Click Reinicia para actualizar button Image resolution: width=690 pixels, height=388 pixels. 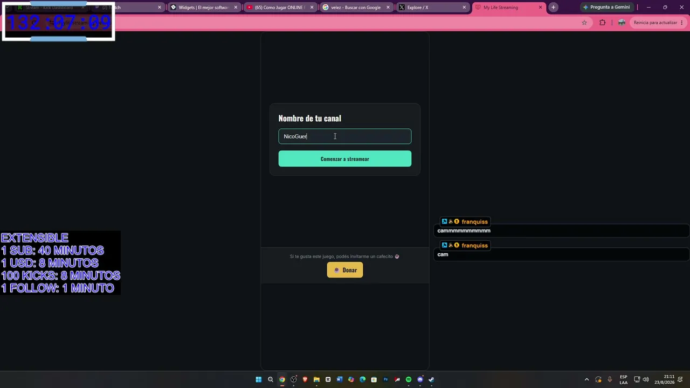(655, 23)
